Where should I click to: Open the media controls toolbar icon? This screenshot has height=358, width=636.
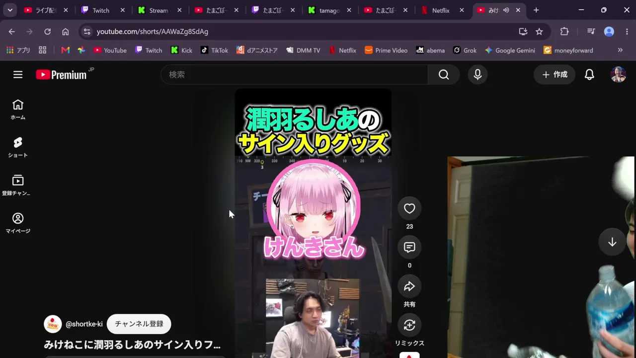(591, 31)
